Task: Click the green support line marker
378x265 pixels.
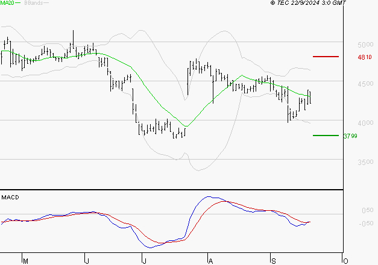Action: [x=326, y=136]
